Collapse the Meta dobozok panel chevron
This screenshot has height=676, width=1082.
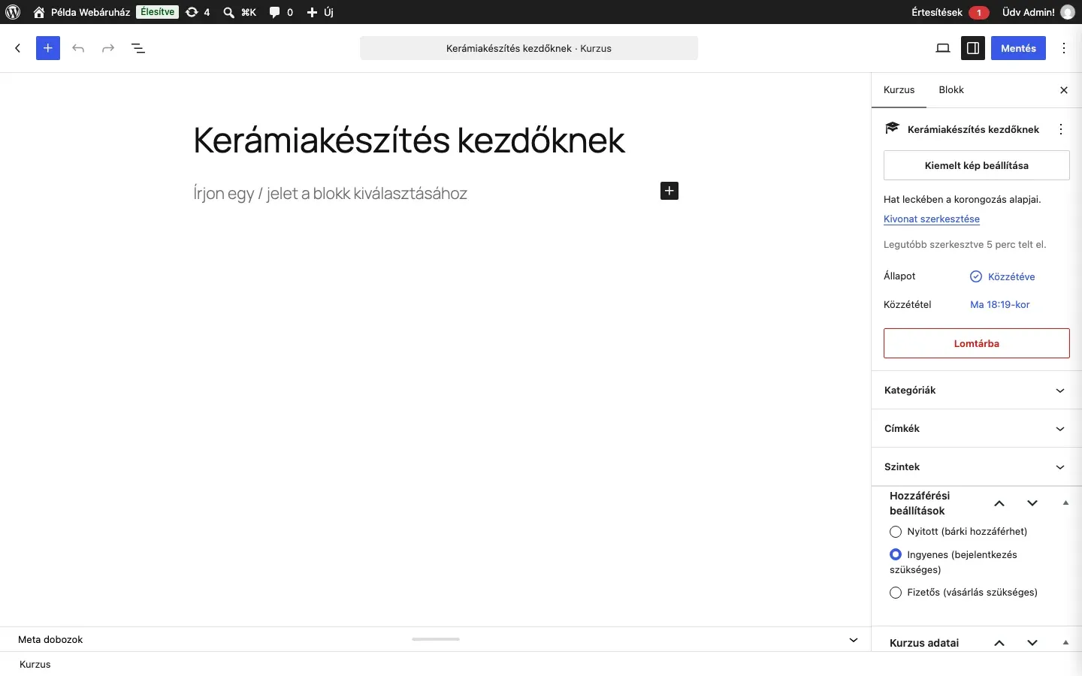[854, 640]
